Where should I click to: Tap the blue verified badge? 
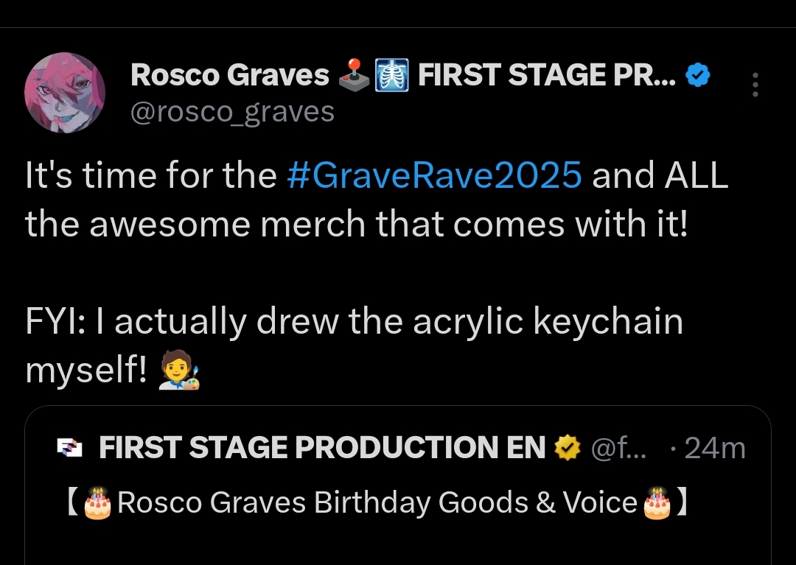(x=698, y=74)
